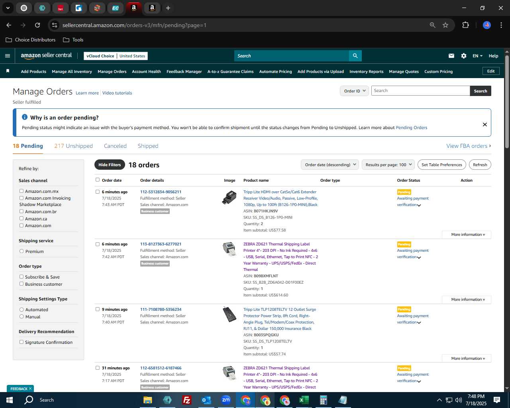Follow the View FBA orders link

469,146
